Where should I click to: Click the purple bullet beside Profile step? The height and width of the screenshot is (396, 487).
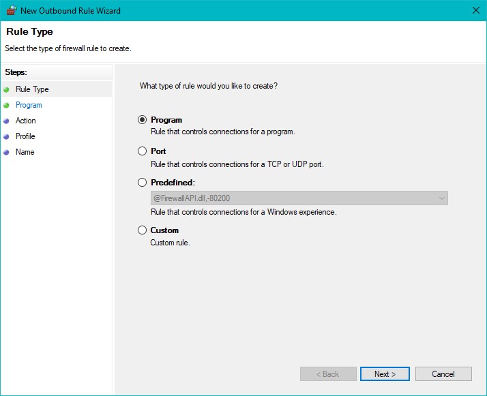pos(7,136)
